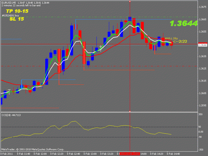Select the top handle of the red vertical line

pyautogui.click(x=130, y=1)
